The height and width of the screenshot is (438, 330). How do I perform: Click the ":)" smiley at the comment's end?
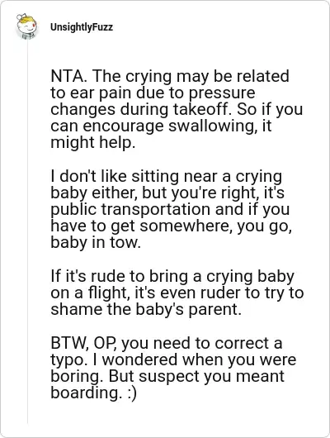click(x=130, y=393)
